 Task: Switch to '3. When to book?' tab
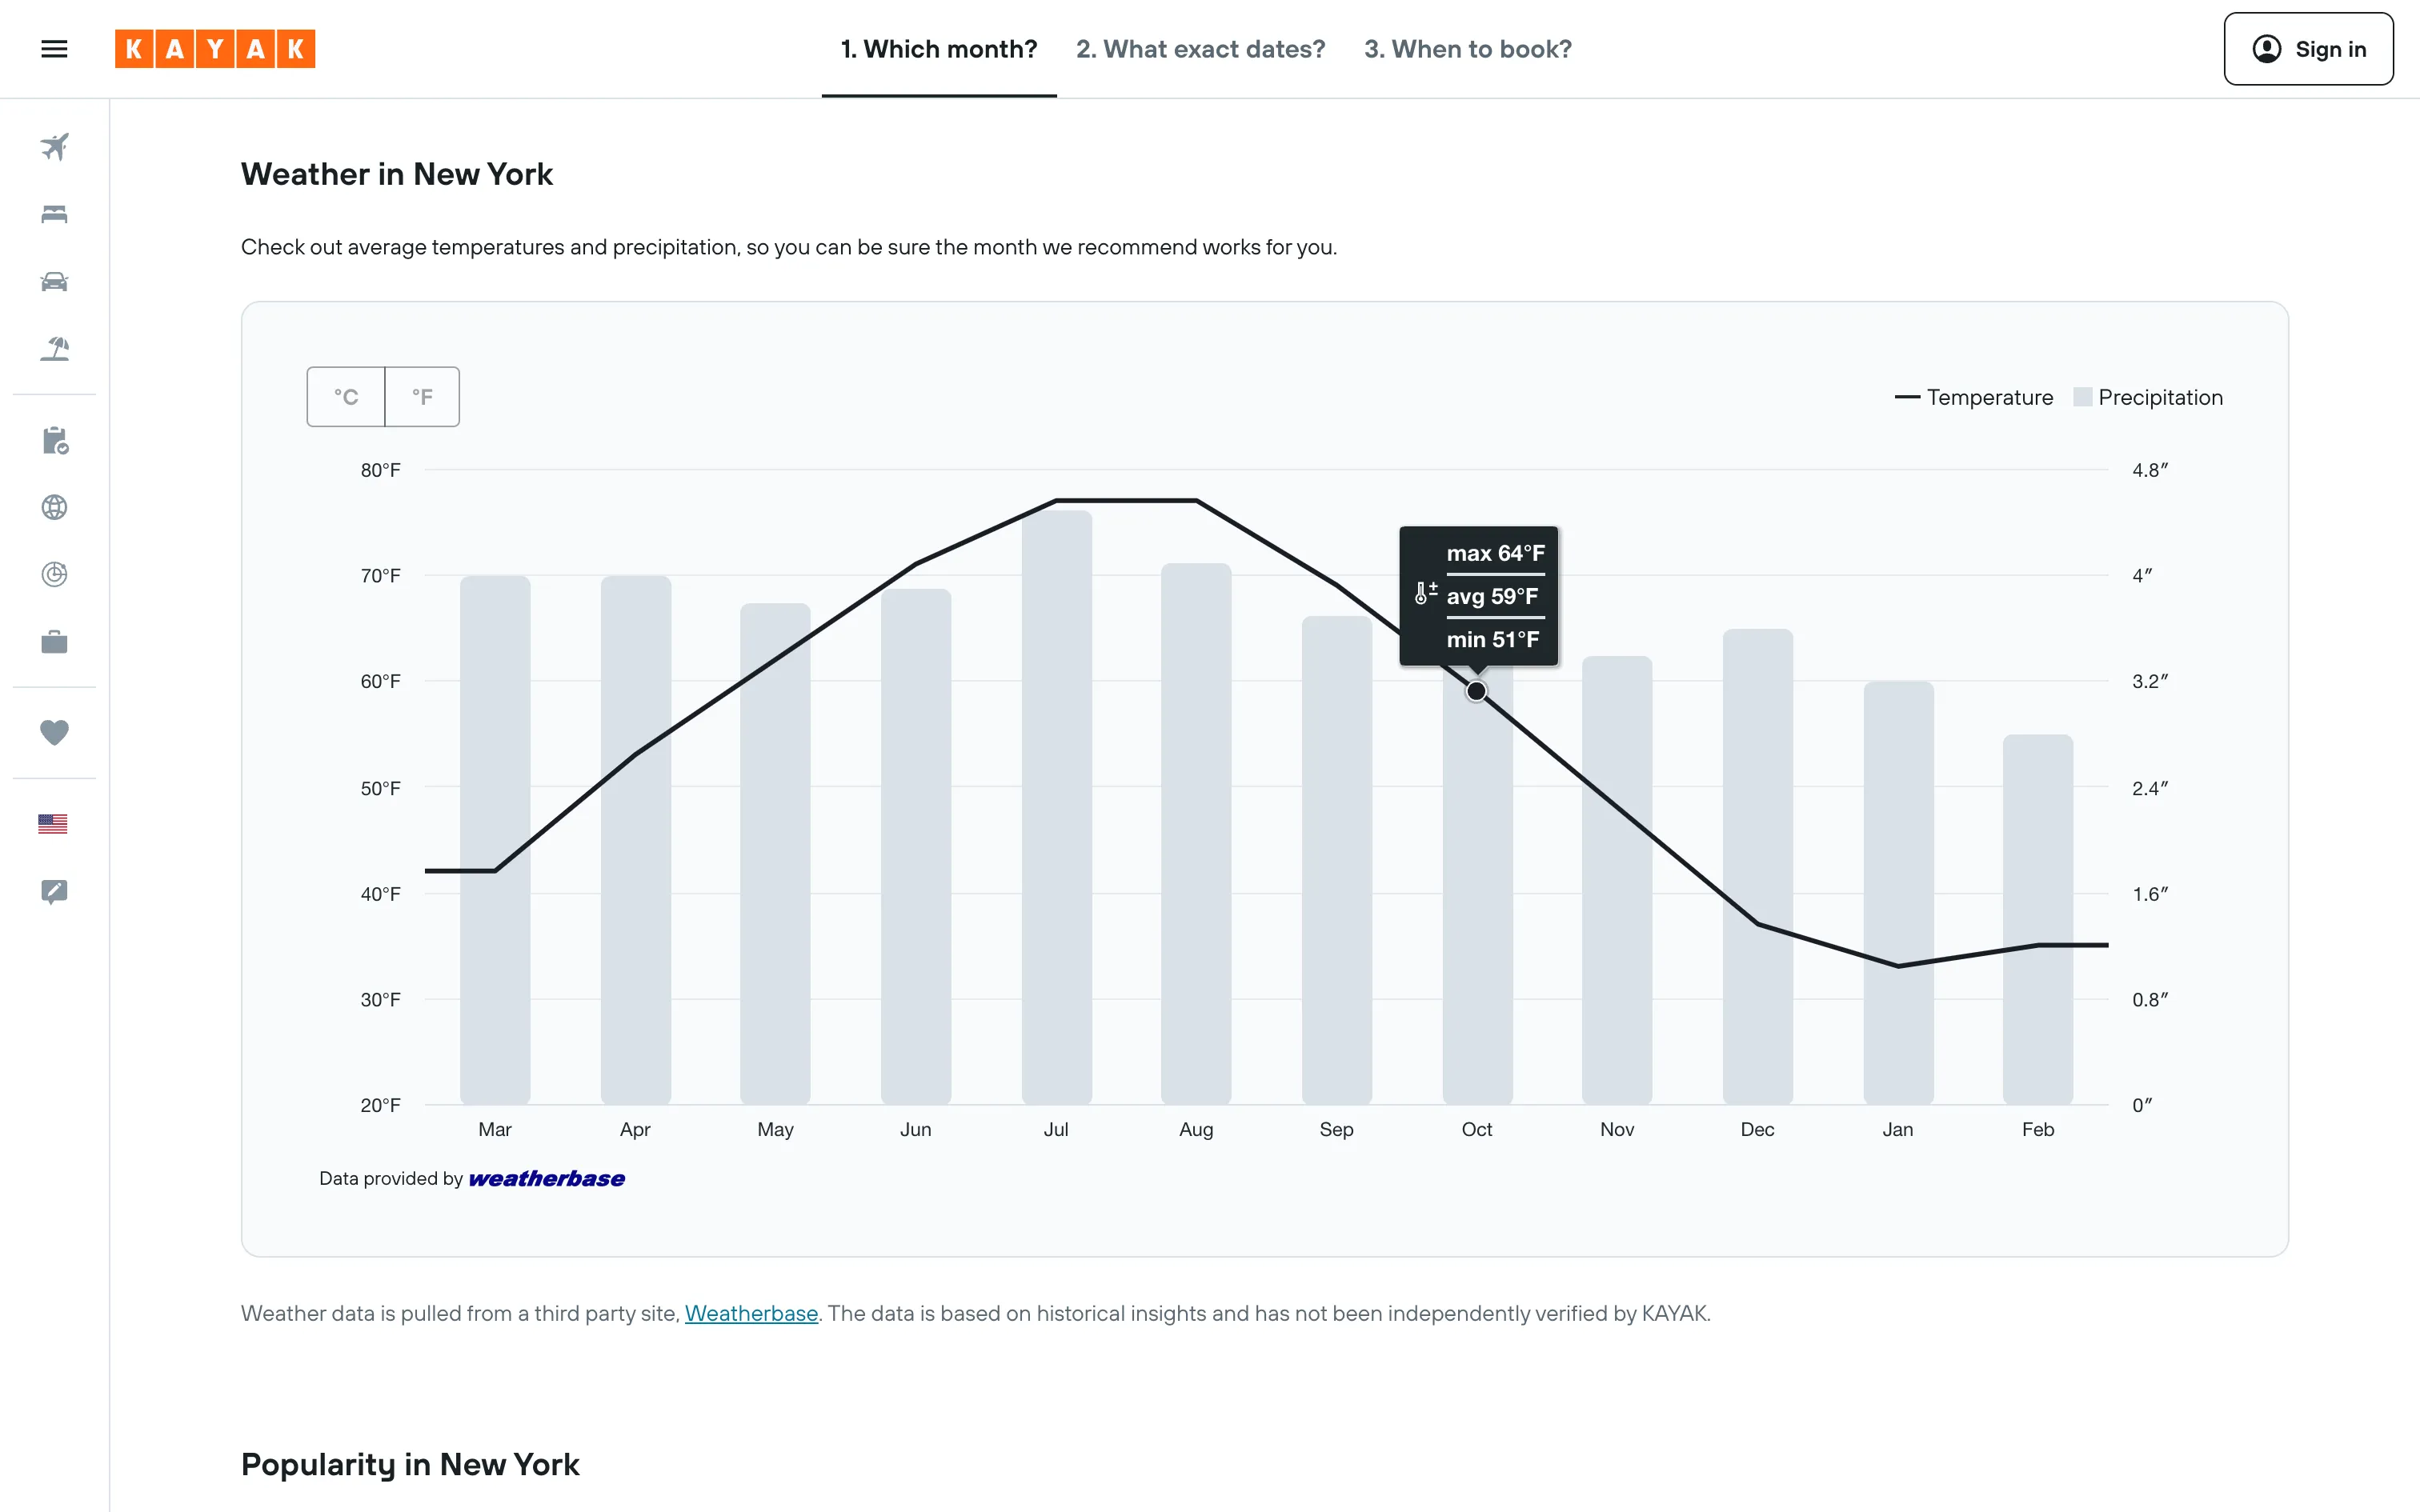1467,49
